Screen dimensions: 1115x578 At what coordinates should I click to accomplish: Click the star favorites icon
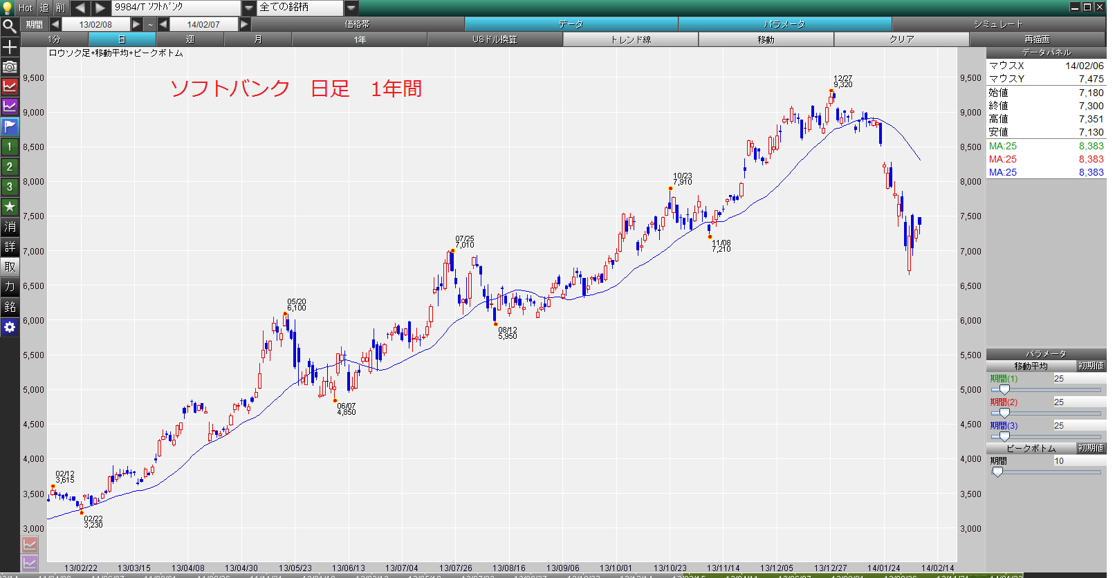tap(10, 207)
